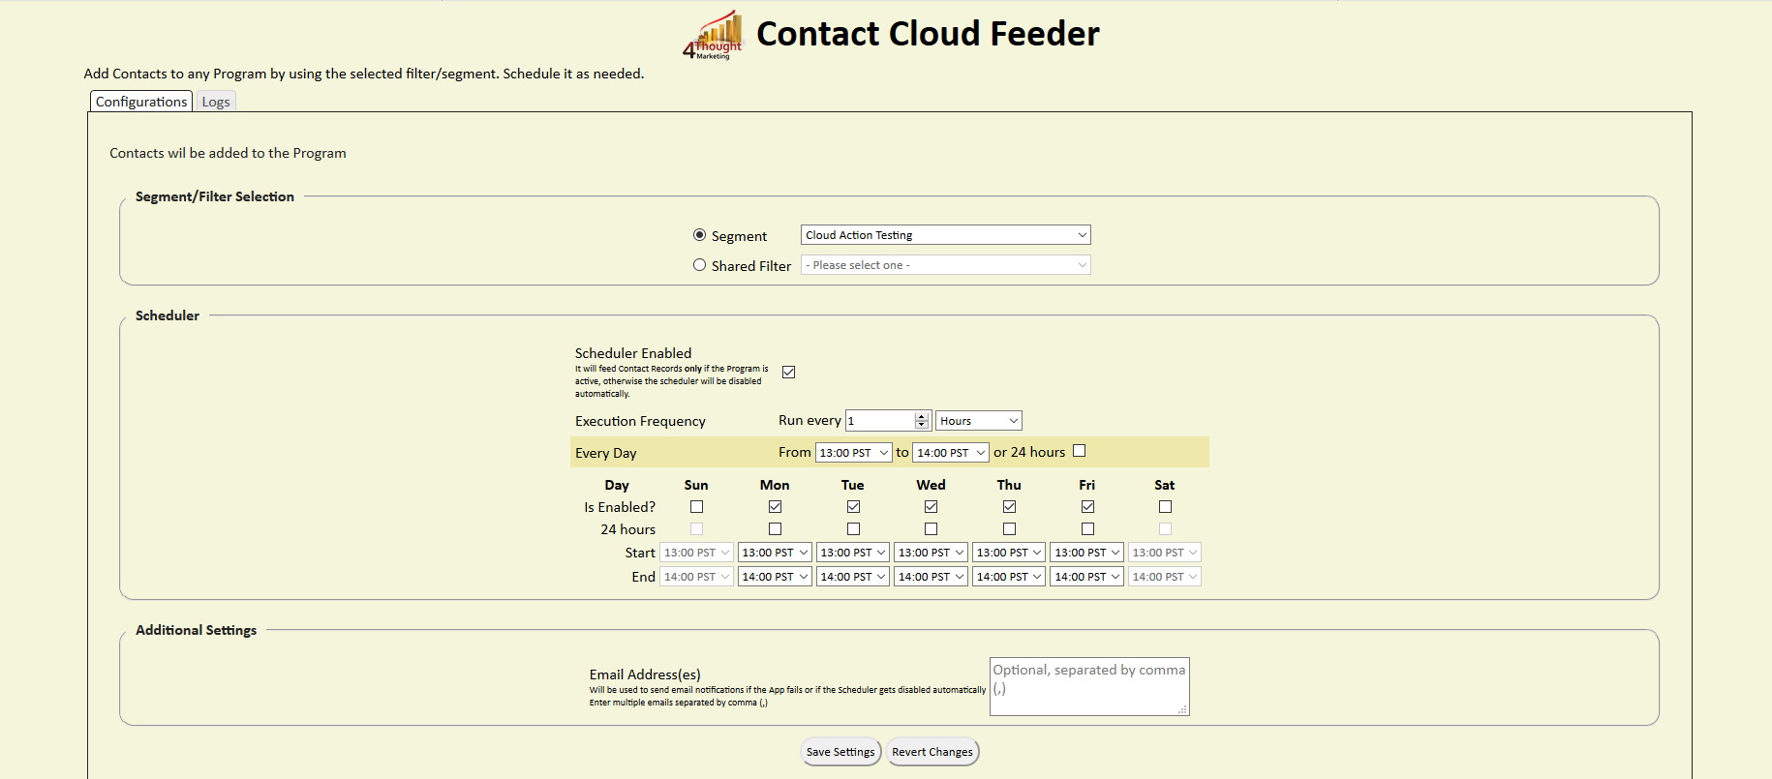Click the 'Execution Frequency' label
This screenshot has height=779, width=1772.
point(640,421)
